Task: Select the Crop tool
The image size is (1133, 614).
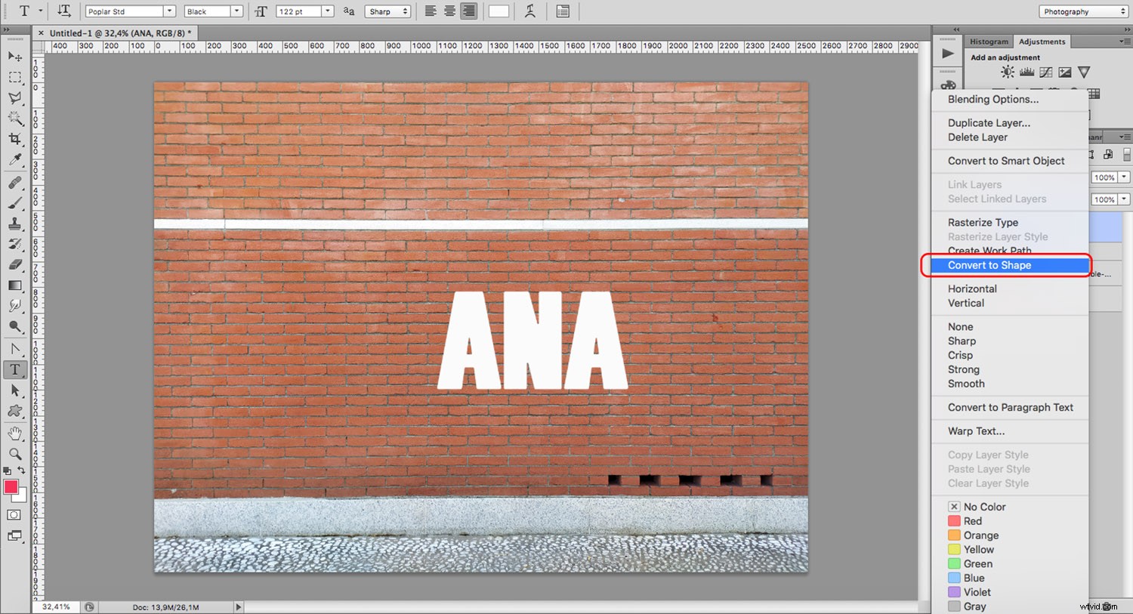Action: click(x=15, y=139)
